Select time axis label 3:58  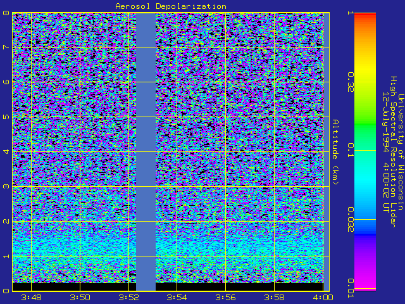pyautogui.click(x=274, y=298)
